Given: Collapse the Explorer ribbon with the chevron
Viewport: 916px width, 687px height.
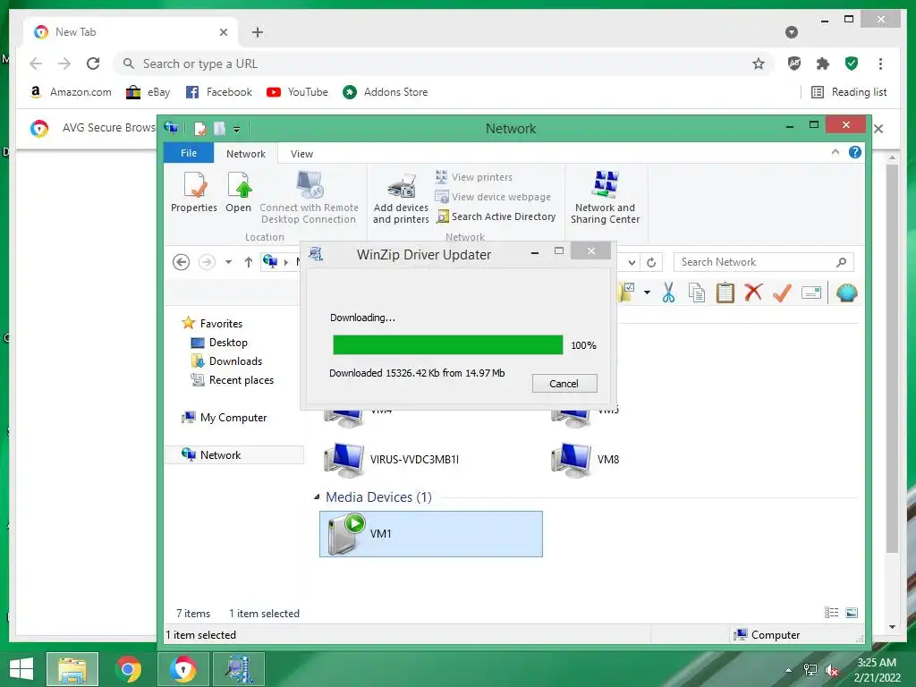Looking at the screenshot, I should pos(835,152).
